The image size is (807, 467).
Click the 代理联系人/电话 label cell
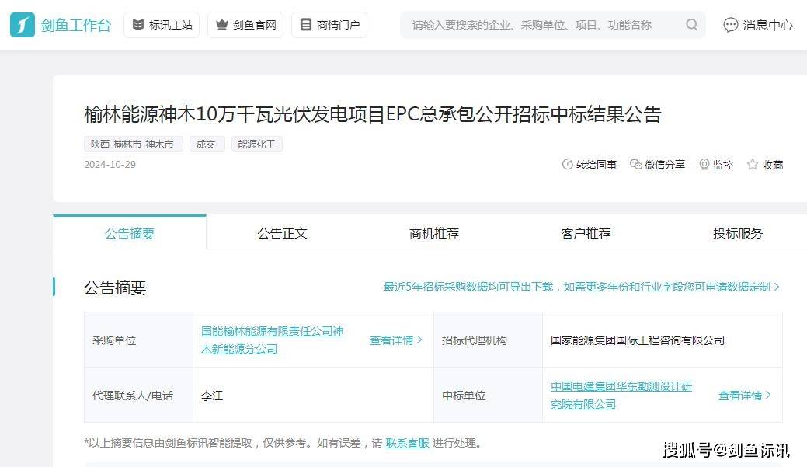[x=138, y=396]
